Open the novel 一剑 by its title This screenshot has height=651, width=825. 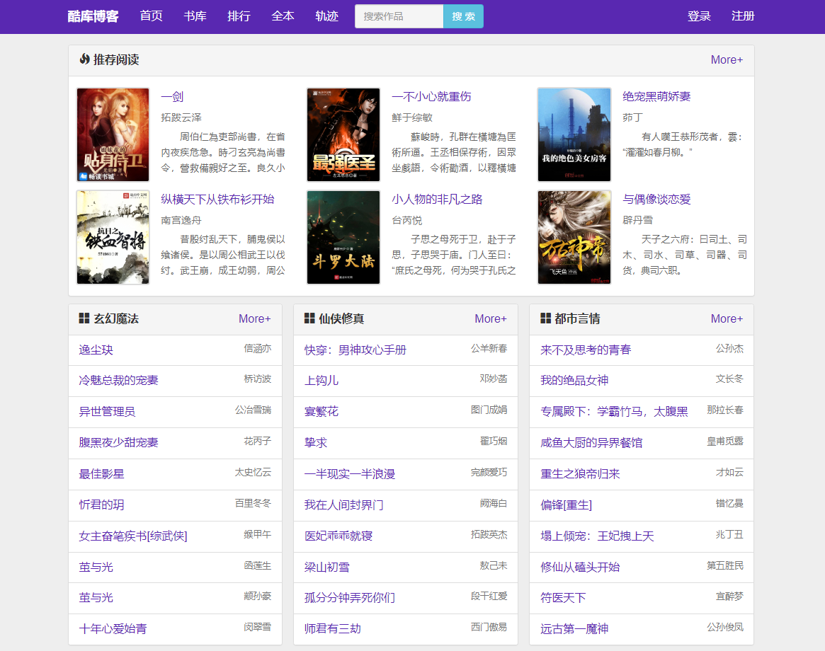point(173,96)
